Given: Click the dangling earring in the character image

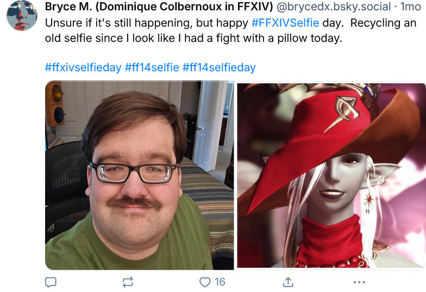Looking at the screenshot, I should click(x=369, y=201).
